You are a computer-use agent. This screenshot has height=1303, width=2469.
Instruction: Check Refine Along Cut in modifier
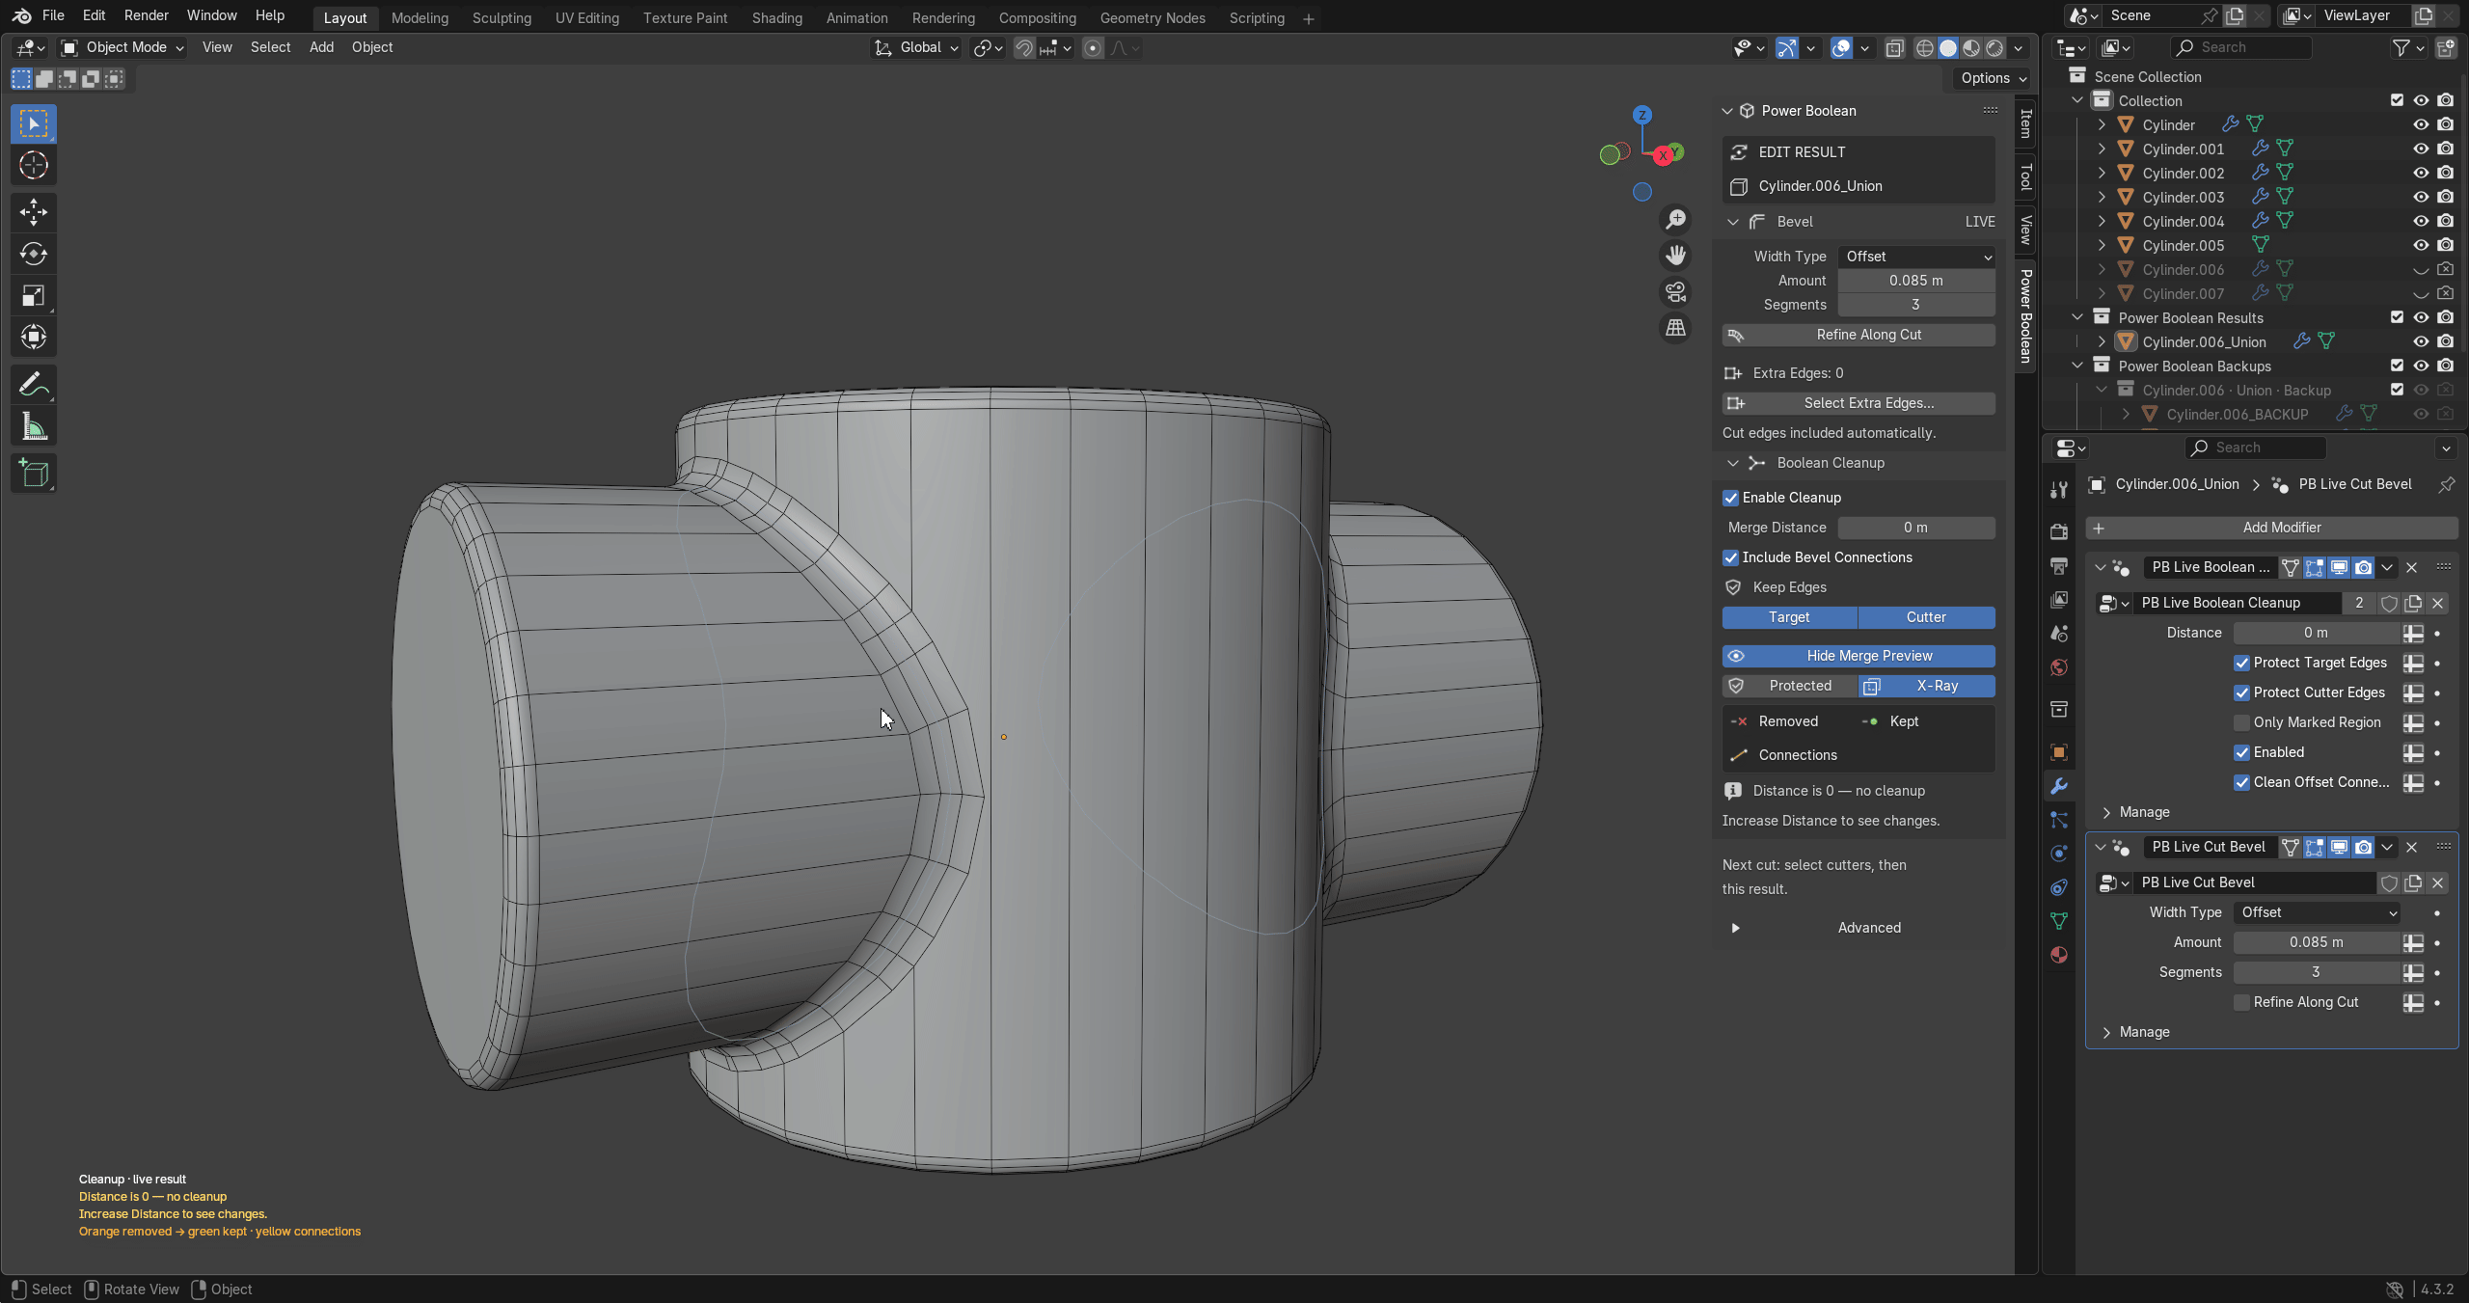[2242, 1002]
